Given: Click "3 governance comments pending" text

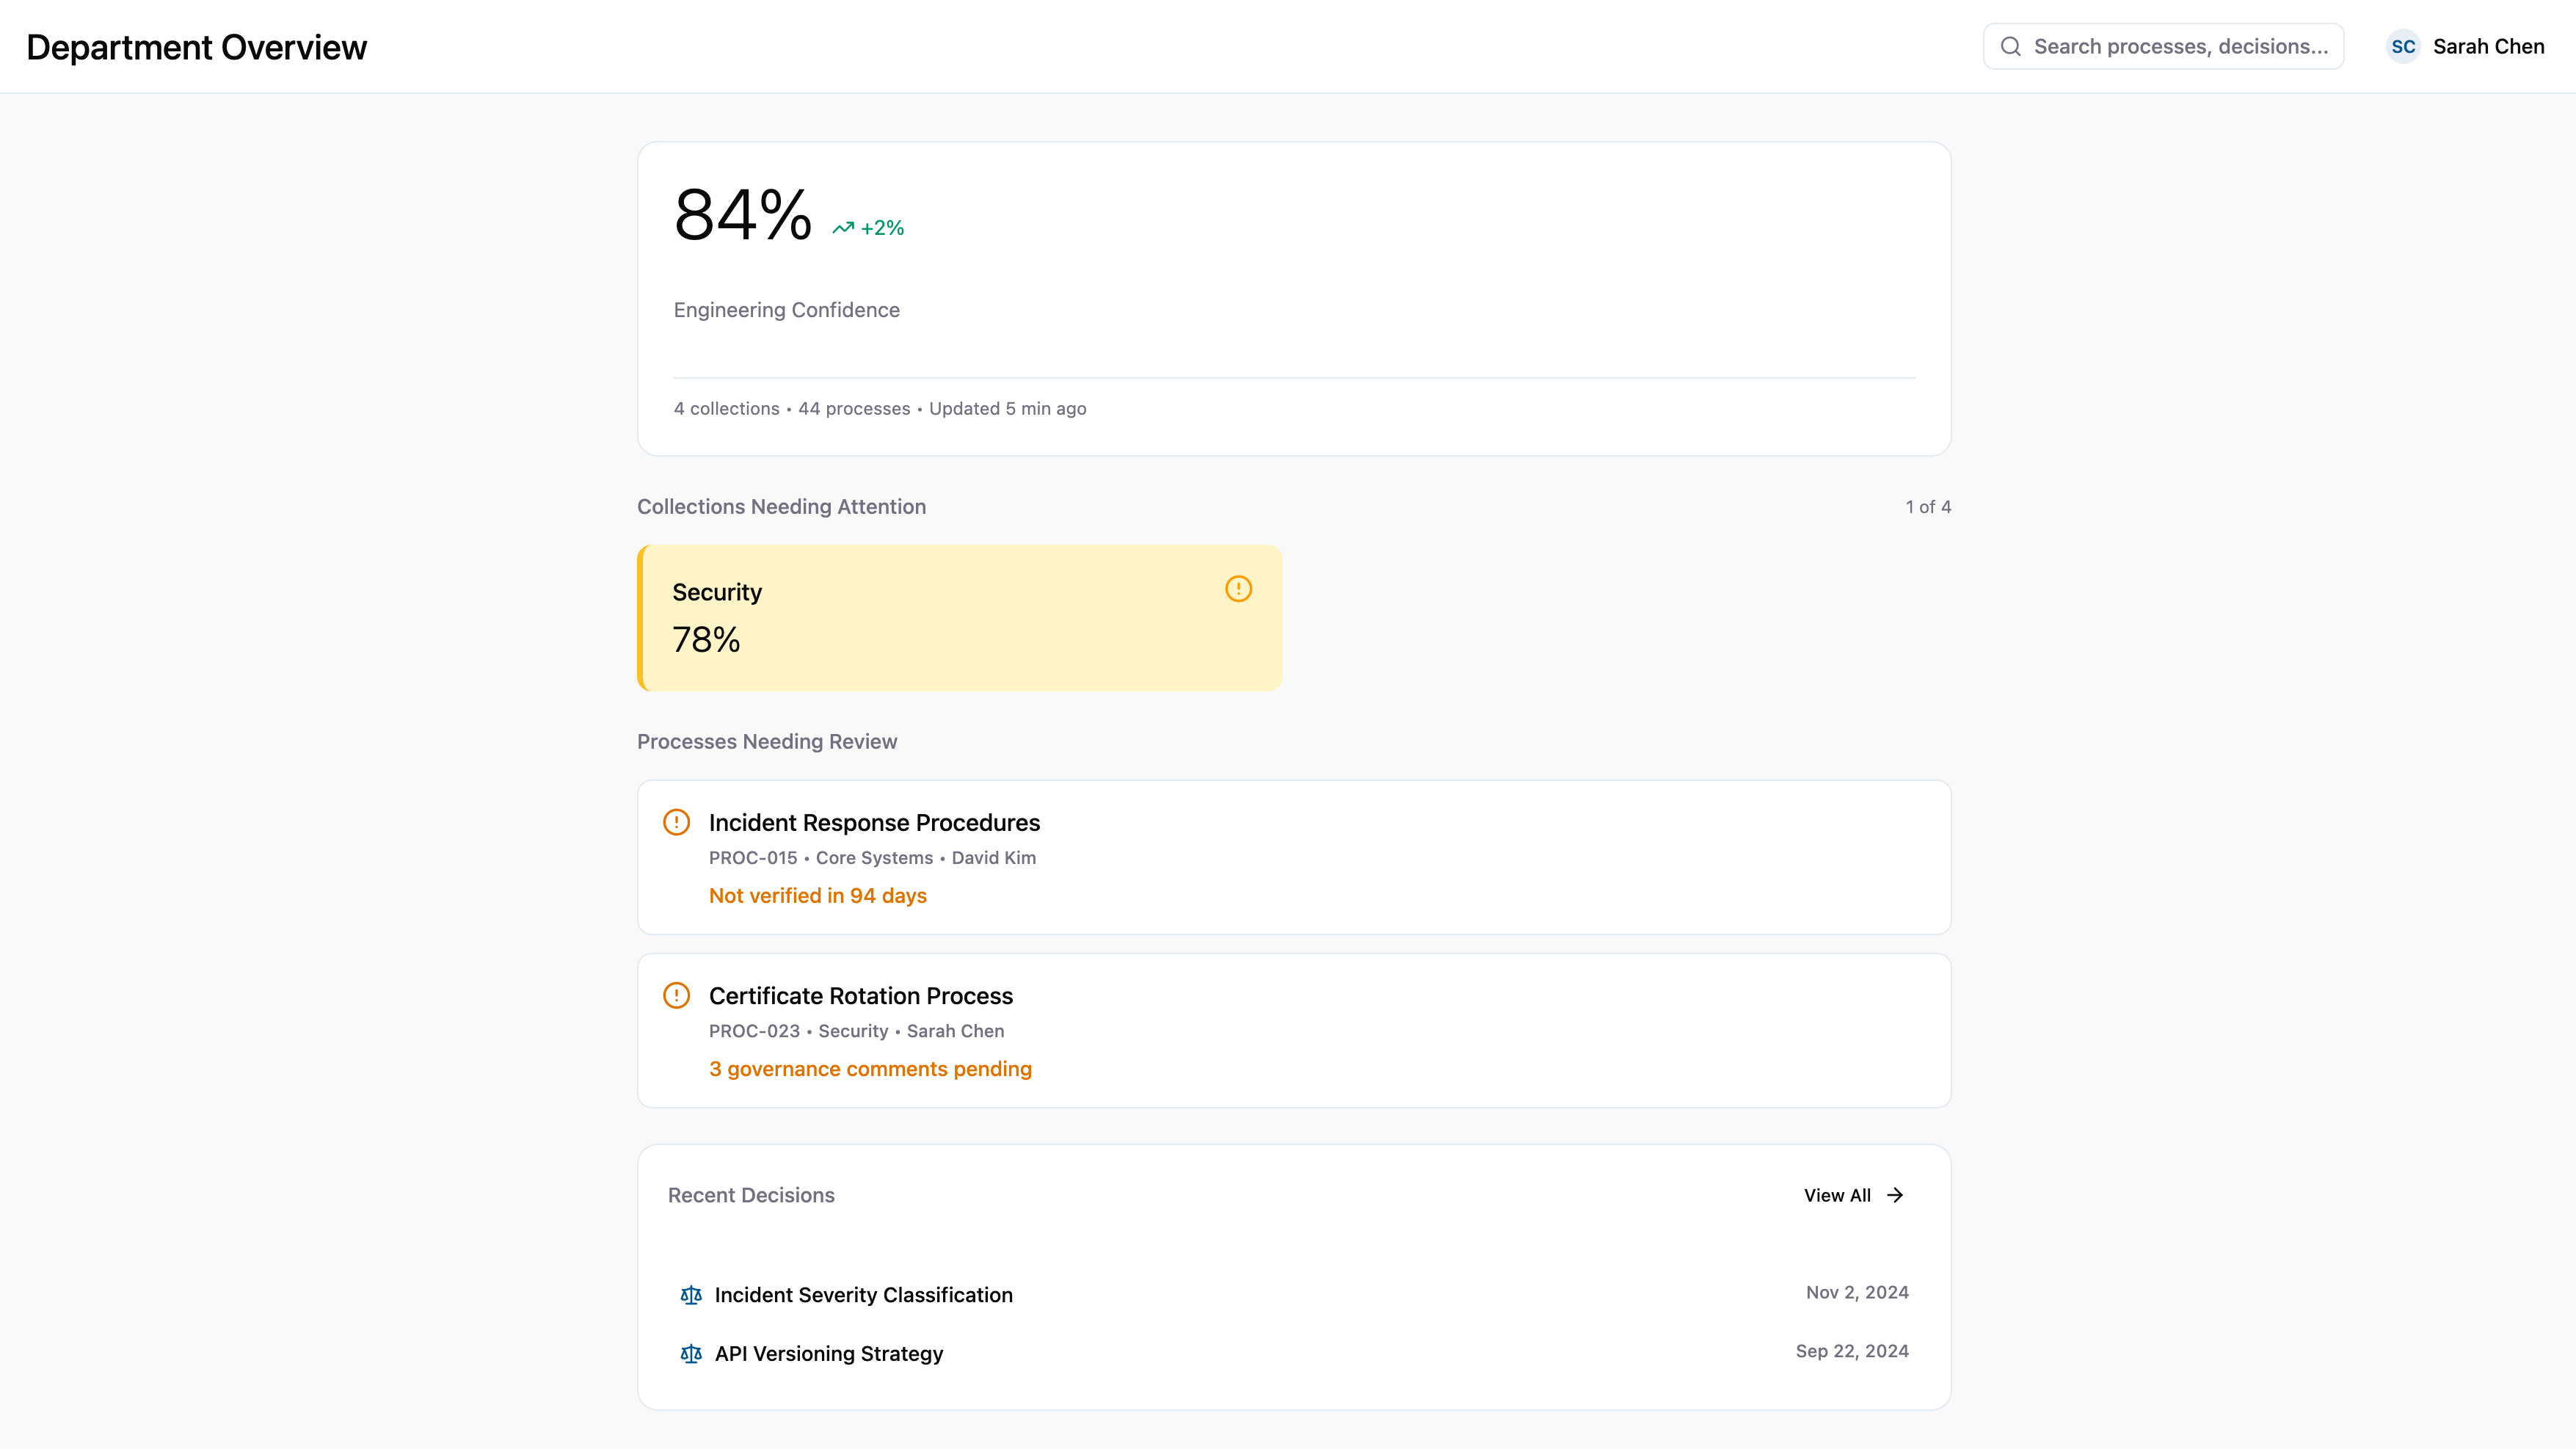Looking at the screenshot, I should click(870, 1069).
